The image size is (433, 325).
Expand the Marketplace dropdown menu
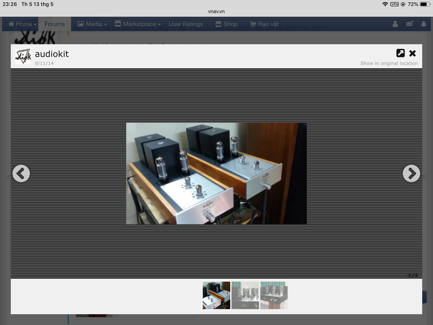pos(138,24)
